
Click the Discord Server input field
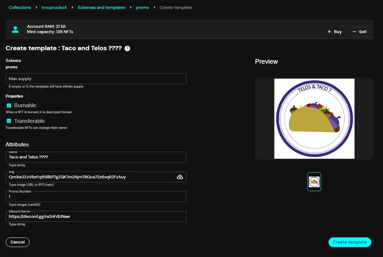coord(96,216)
